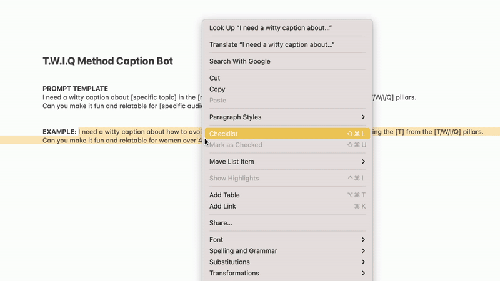Open Spelling and Grammar submenu

coord(243,251)
